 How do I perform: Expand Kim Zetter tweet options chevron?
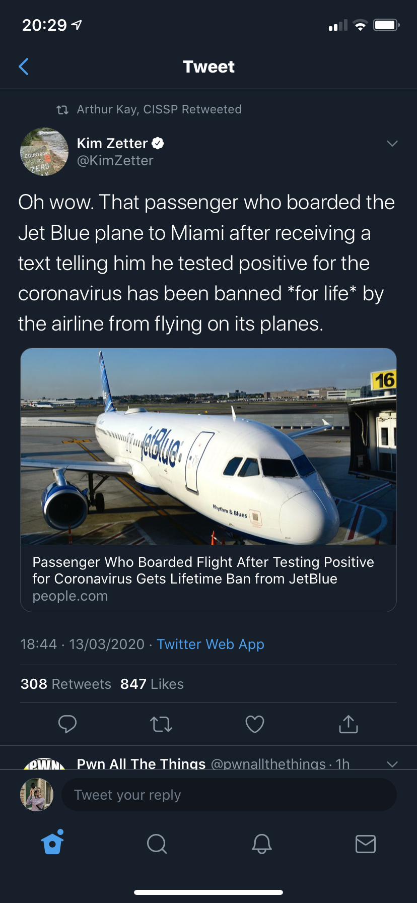tap(392, 144)
